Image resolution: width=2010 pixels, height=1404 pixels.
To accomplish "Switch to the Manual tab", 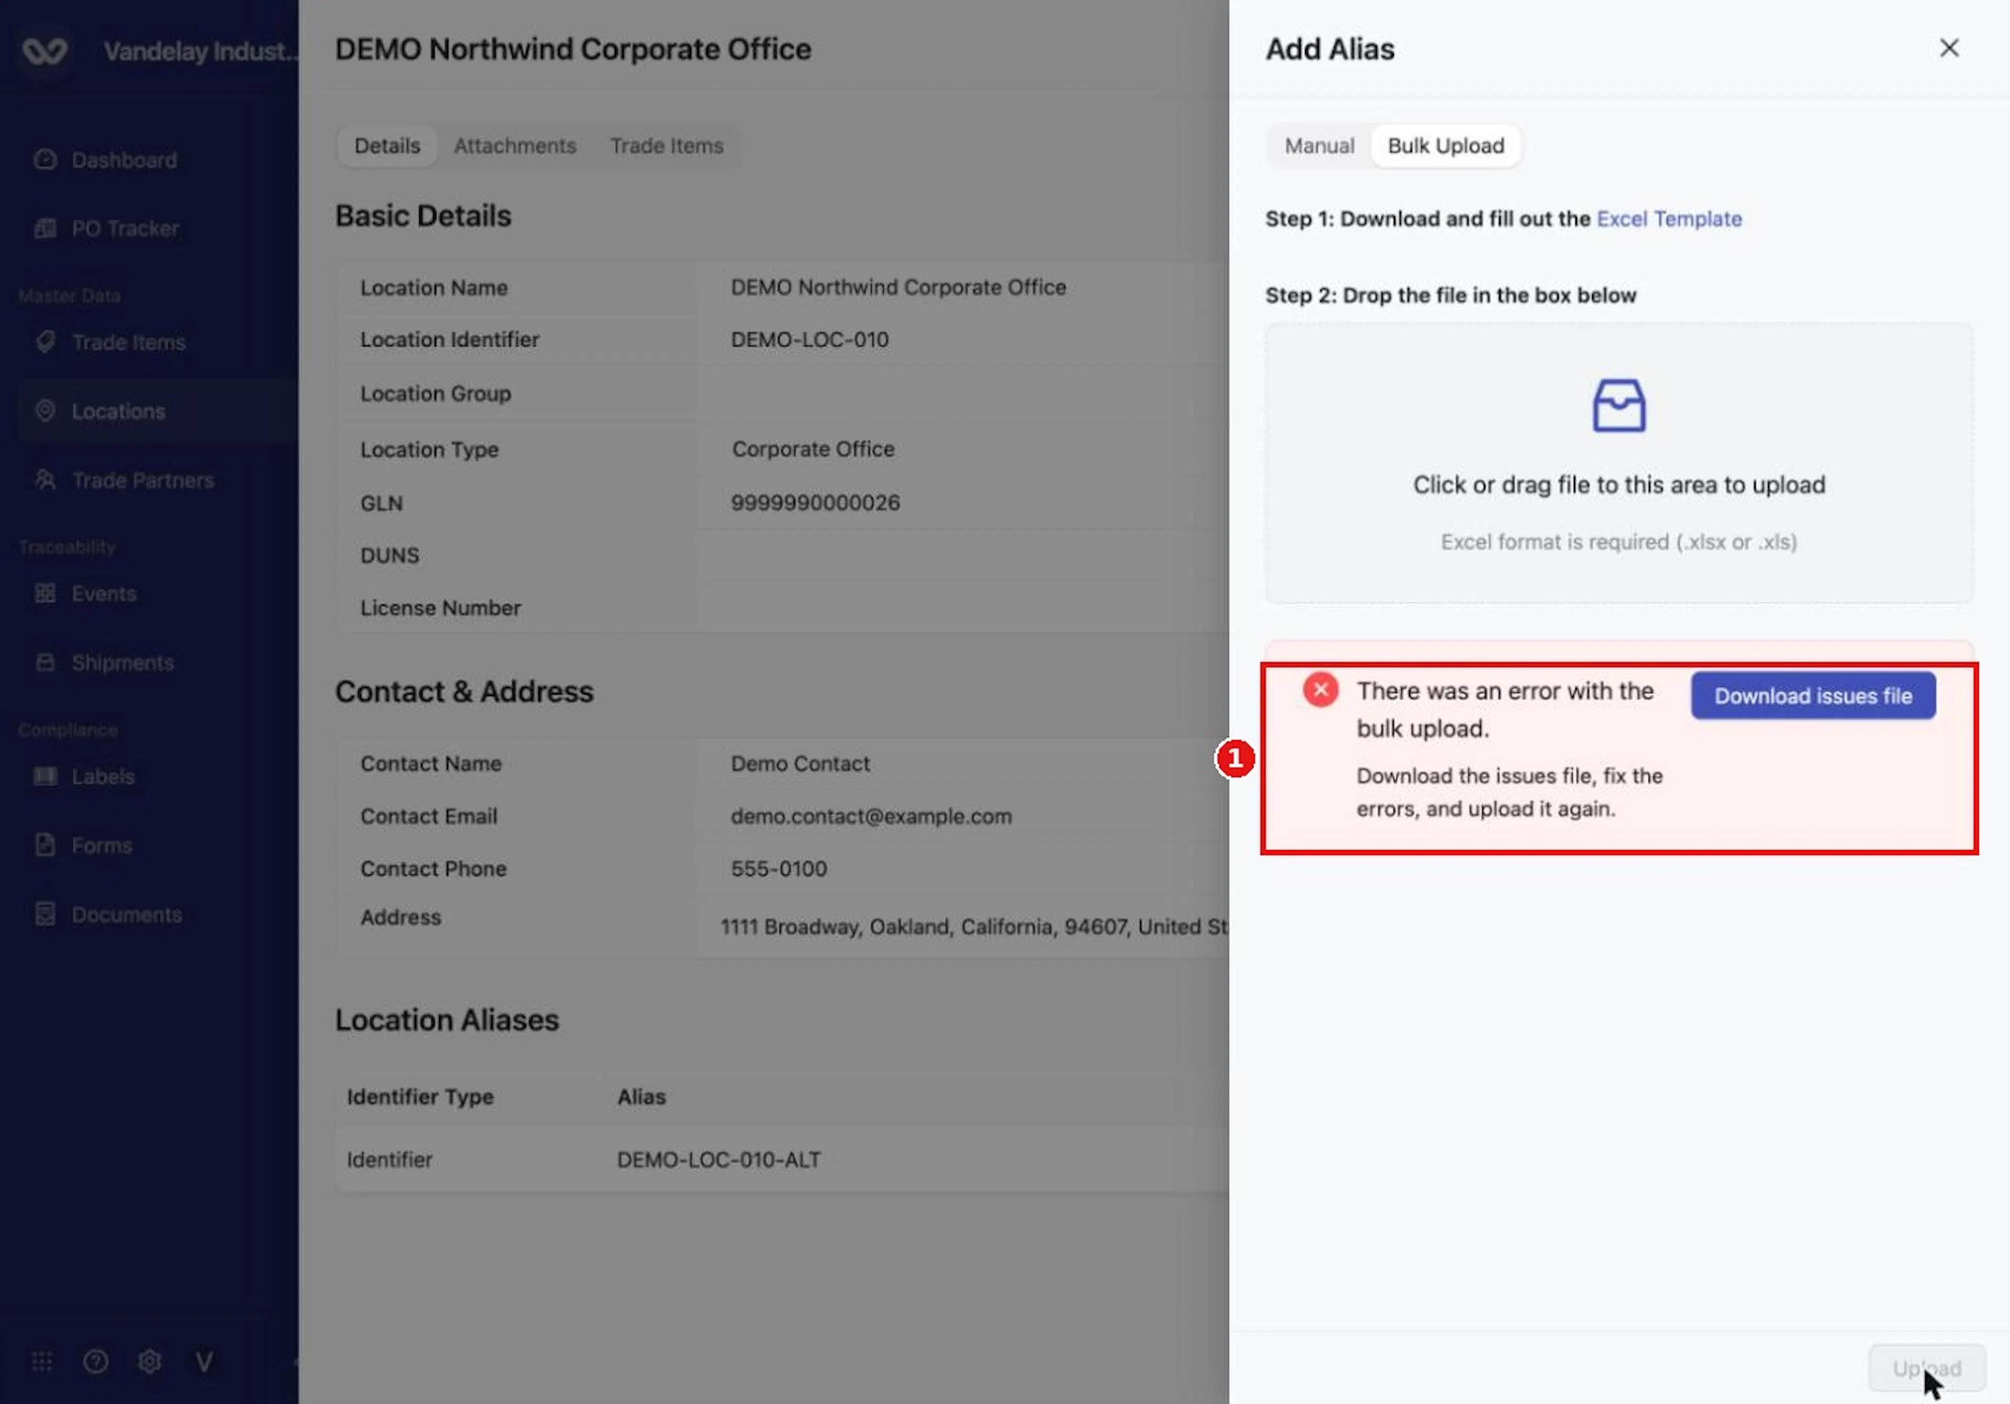I will pos(1319,146).
